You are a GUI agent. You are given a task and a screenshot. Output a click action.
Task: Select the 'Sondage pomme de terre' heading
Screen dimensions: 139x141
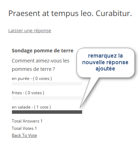[42, 51]
